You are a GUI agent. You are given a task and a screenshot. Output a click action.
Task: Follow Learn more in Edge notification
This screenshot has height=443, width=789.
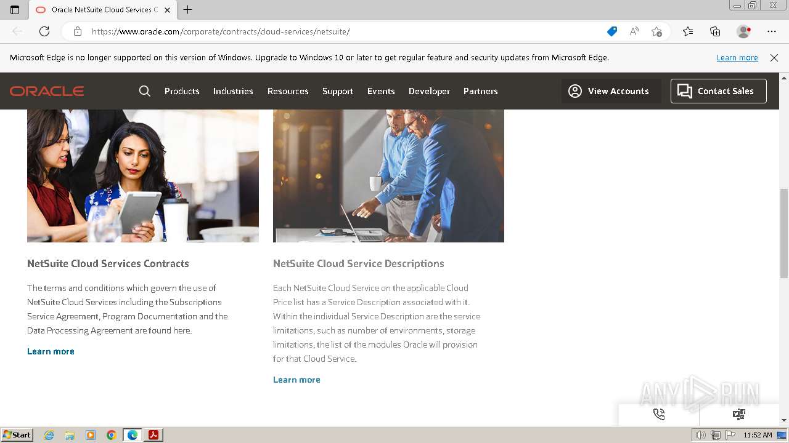[x=737, y=58]
